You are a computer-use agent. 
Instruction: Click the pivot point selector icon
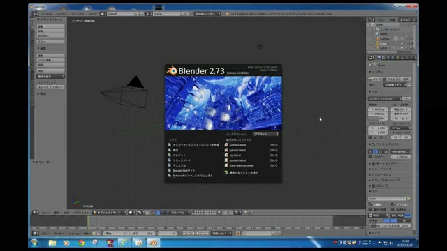click(140, 212)
